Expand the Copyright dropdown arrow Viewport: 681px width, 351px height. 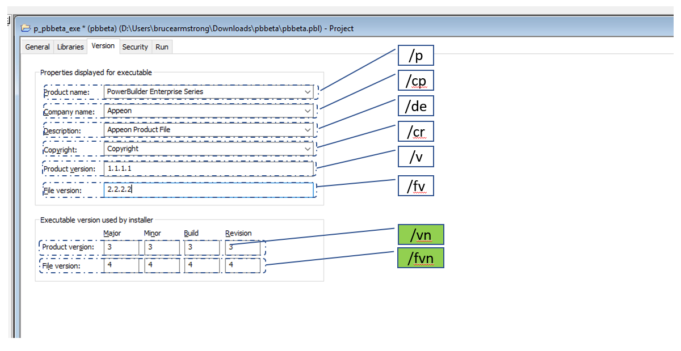tap(307, 149)
